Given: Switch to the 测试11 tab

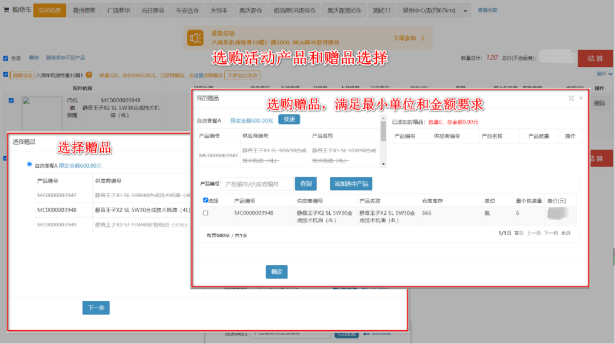Looking at the screenshot, I should pyautogui.click(x=383, y=10).
